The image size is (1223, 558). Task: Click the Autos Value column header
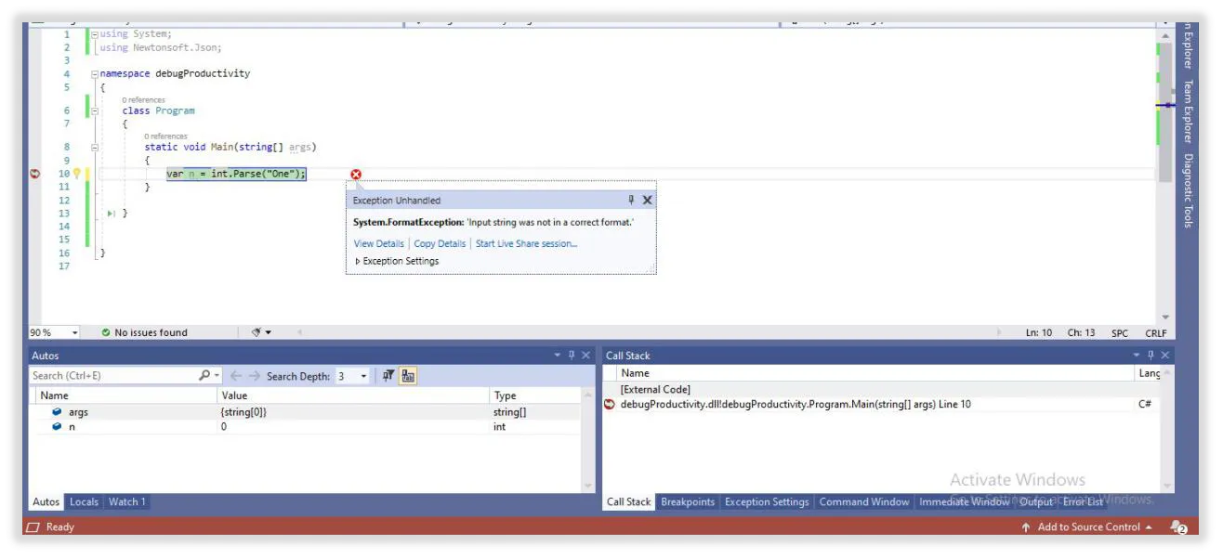click(353, 396)
